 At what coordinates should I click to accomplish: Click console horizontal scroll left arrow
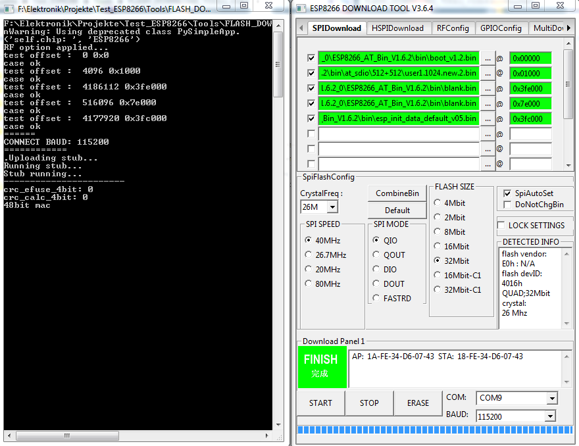pyautogui.click(x=9, y=435)
